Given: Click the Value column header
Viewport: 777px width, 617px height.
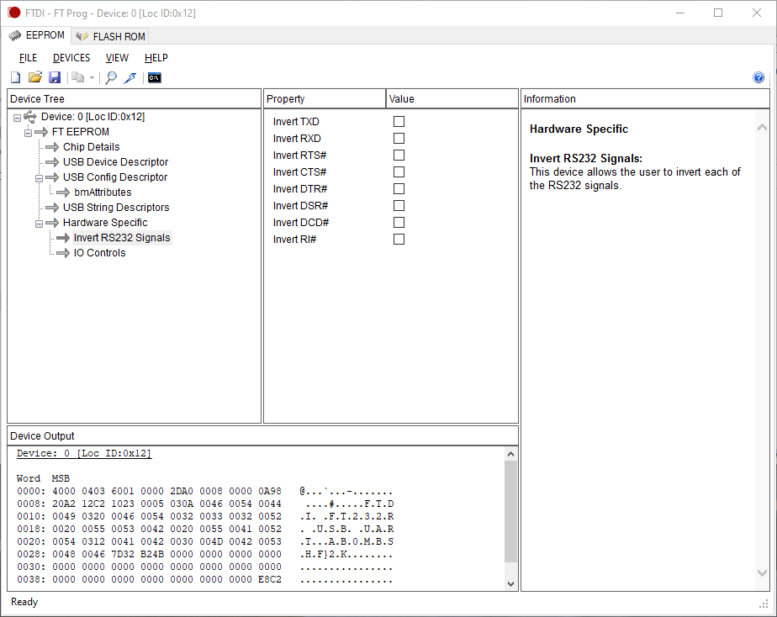Looking at the screenshot, I should pyautogui.click(x=452, y=98).
